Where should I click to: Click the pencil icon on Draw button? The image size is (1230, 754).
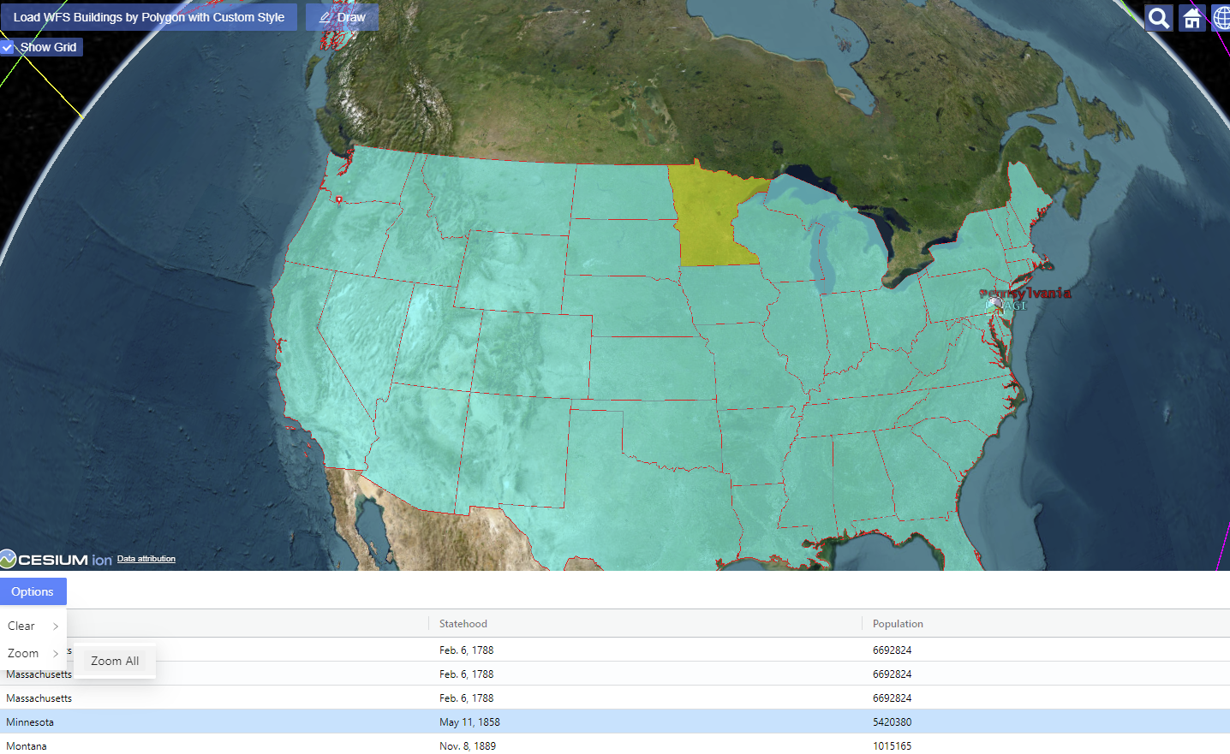click(x=325, y=17)
